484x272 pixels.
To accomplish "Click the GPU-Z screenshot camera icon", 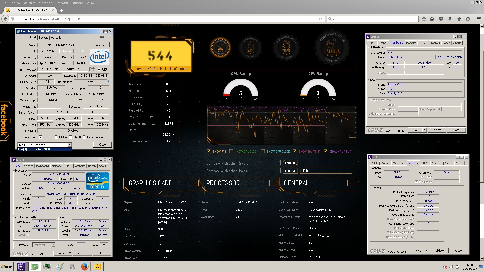I will click(x=102, y=37).
